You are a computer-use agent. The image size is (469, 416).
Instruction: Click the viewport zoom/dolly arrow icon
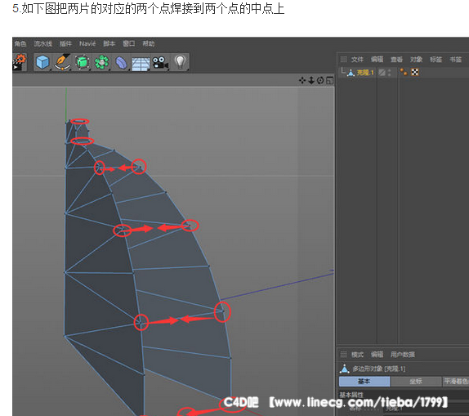tap(311, 81)
